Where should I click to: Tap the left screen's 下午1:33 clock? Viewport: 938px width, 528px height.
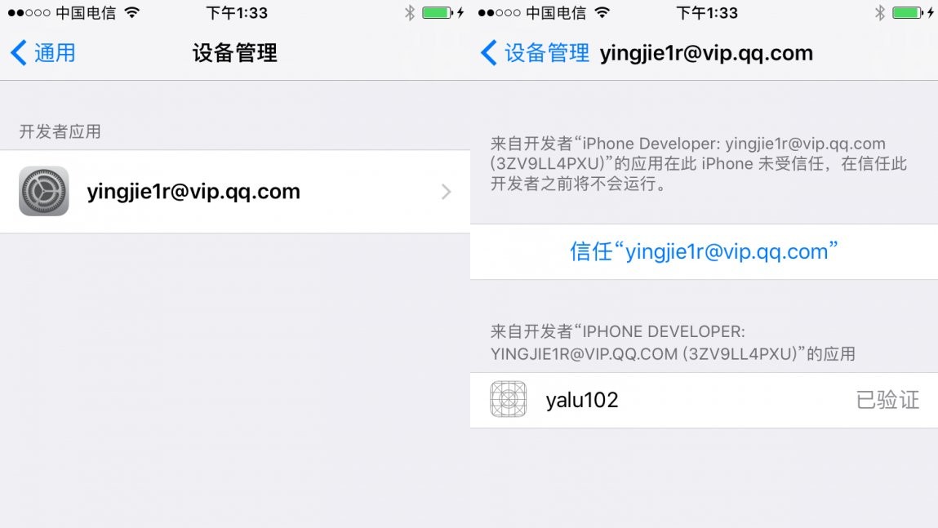(237, 12)
